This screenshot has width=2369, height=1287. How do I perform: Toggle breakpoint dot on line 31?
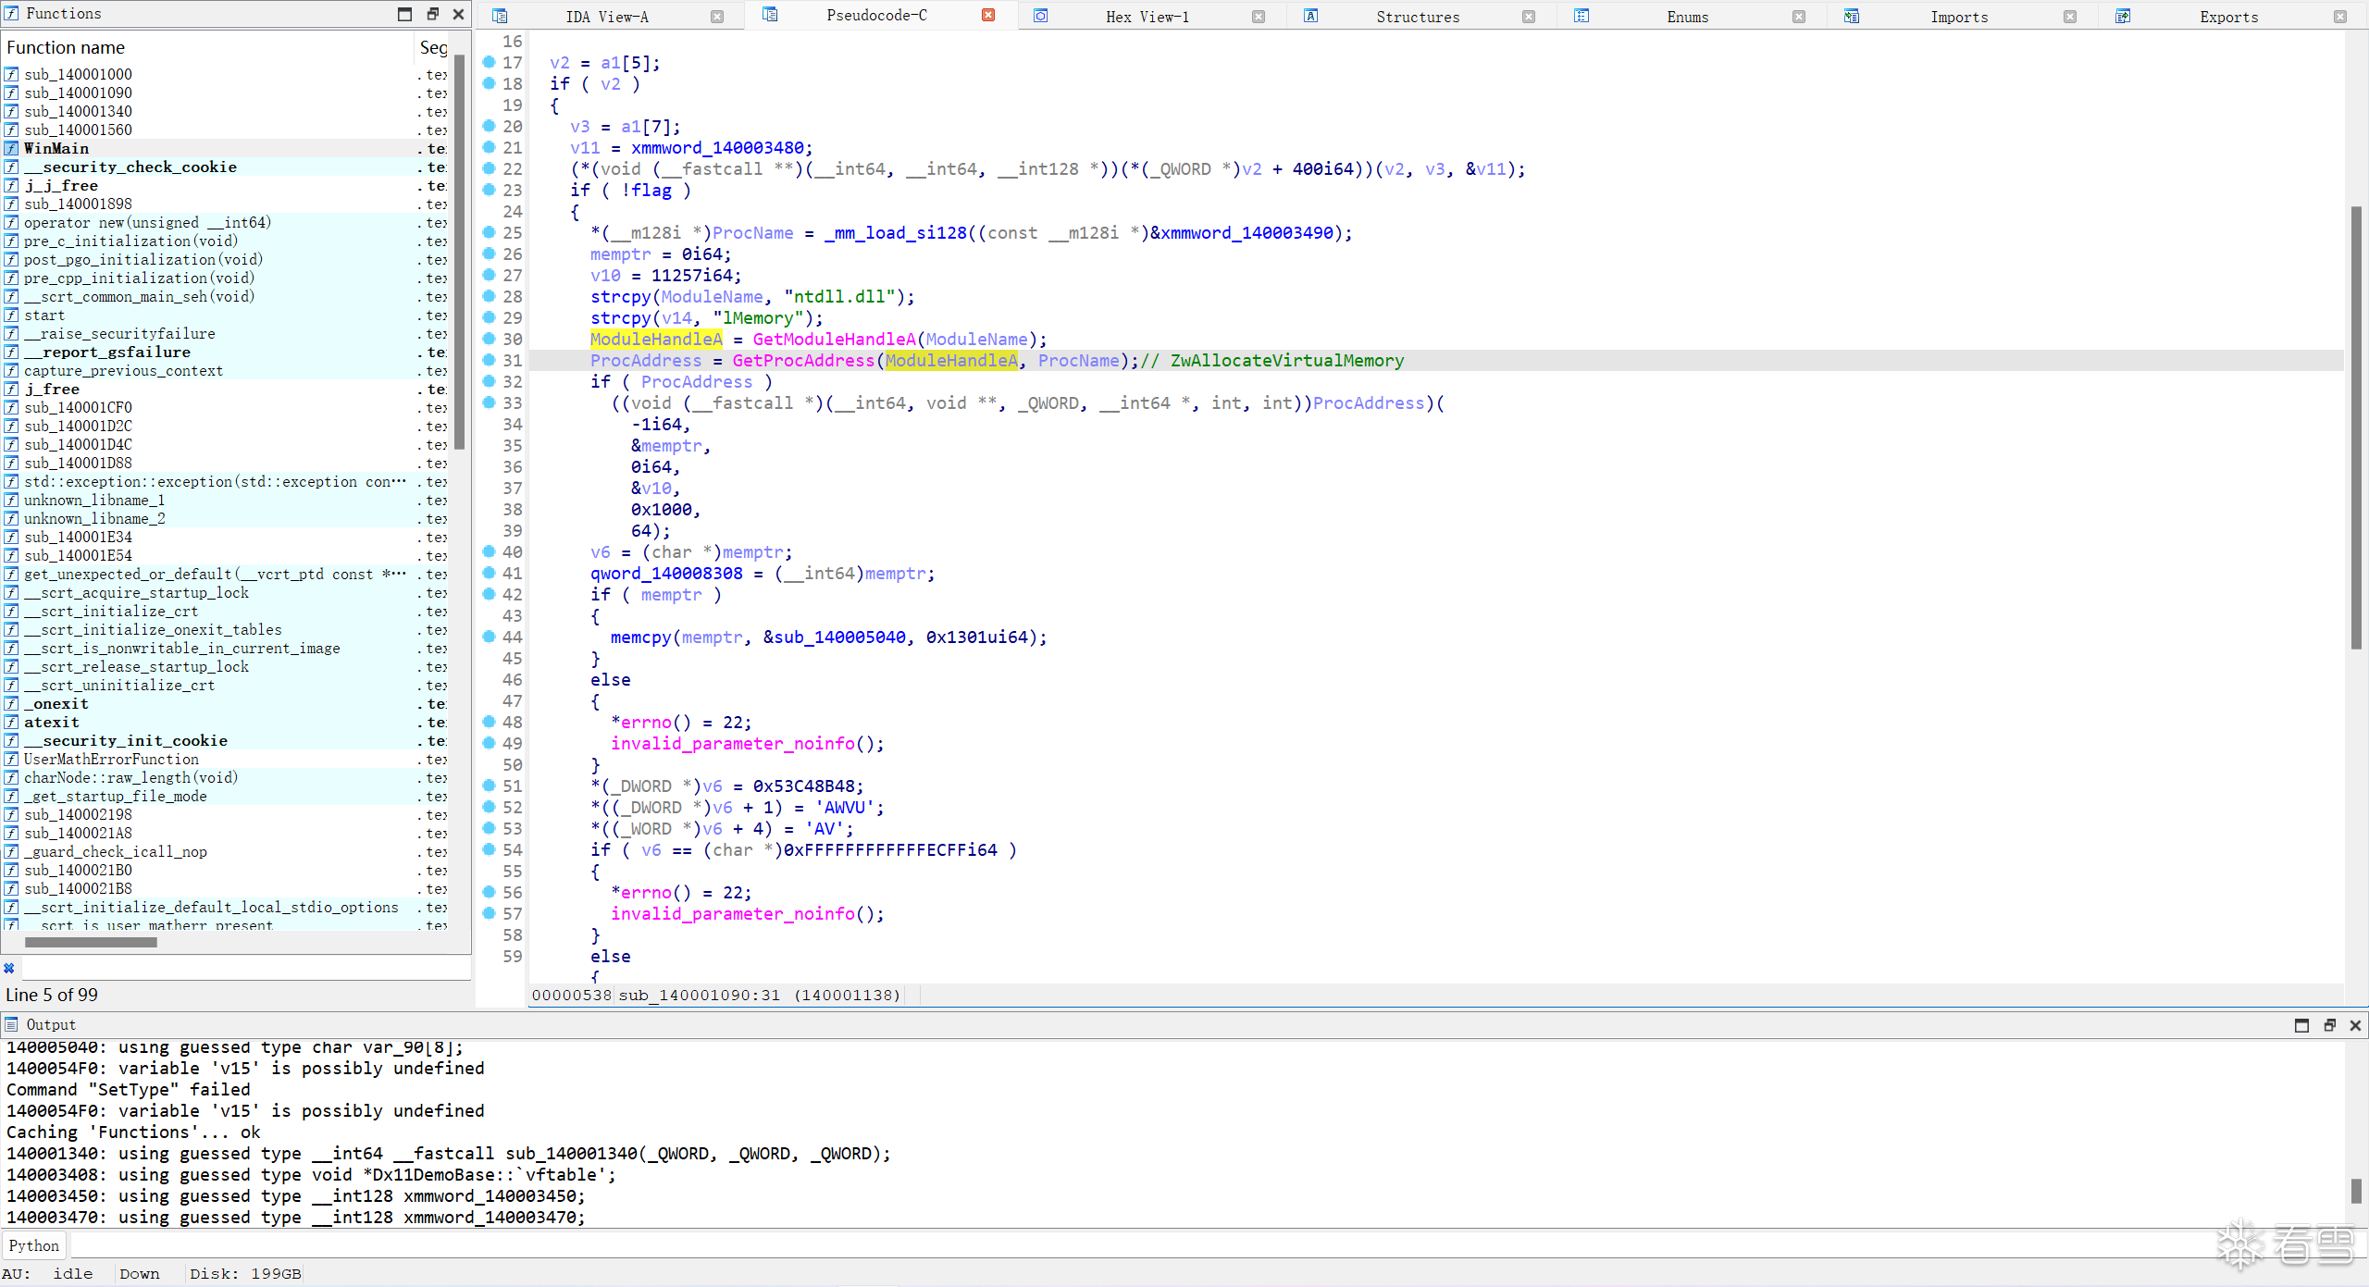[490, 360]
